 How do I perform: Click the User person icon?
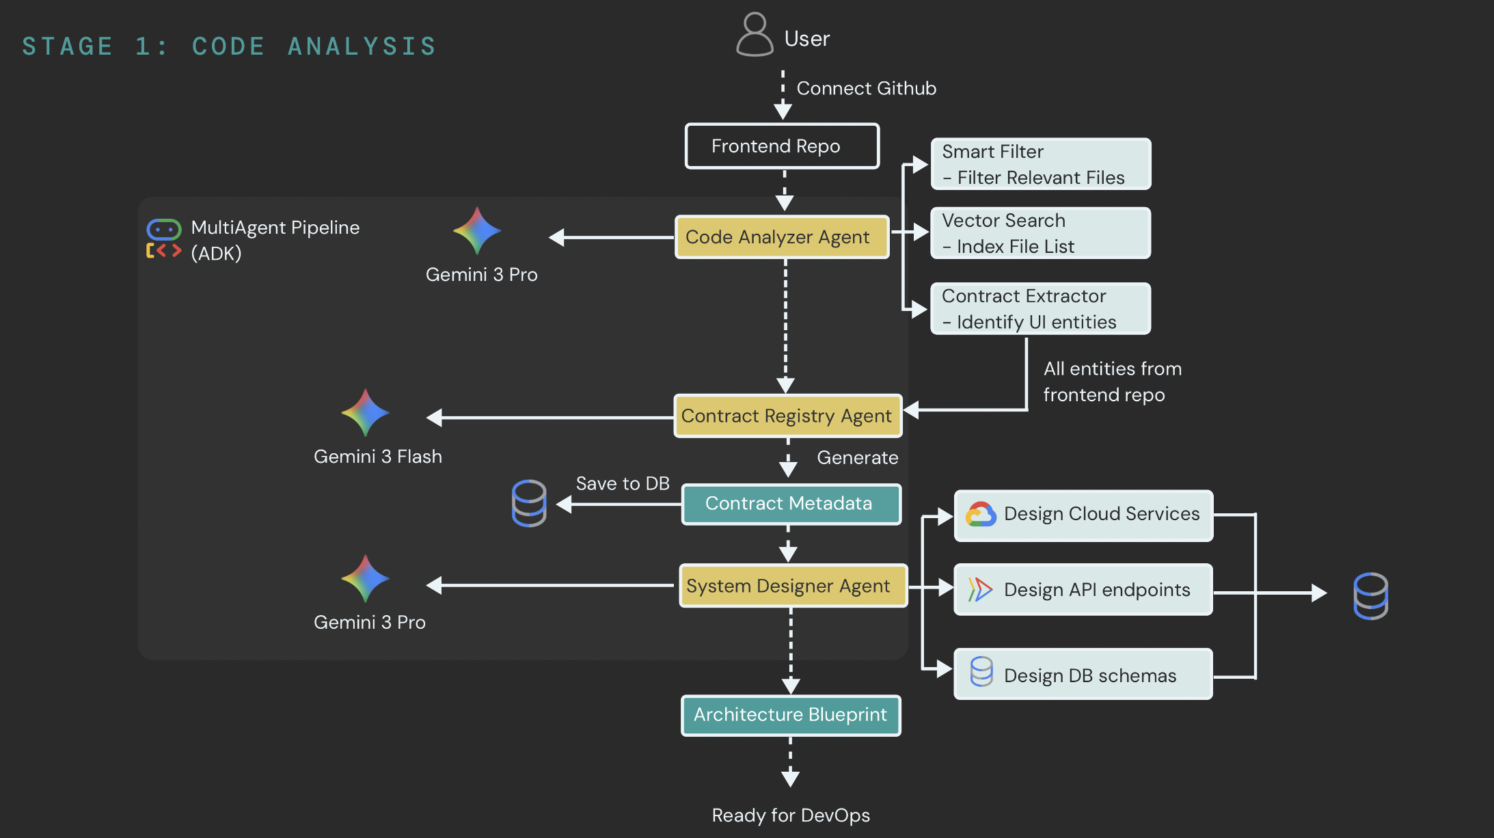[x=755, y=35]
